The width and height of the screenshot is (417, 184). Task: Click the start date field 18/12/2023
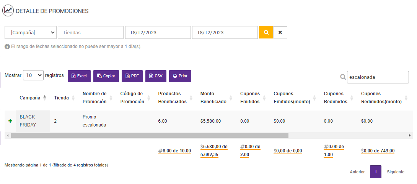coord(158,32)
